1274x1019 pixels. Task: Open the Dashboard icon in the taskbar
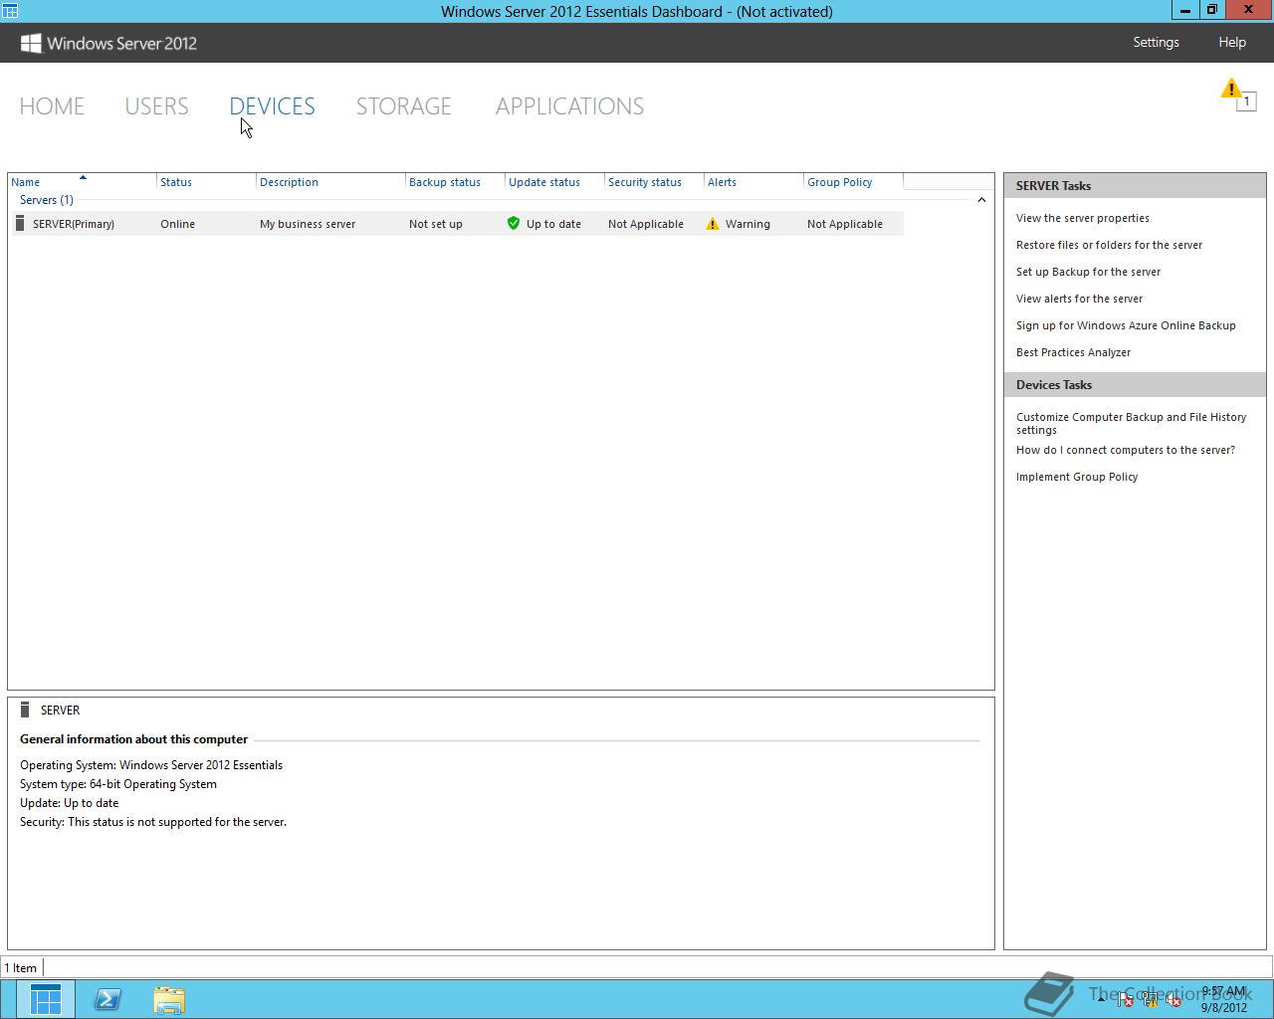pos(46,999)
